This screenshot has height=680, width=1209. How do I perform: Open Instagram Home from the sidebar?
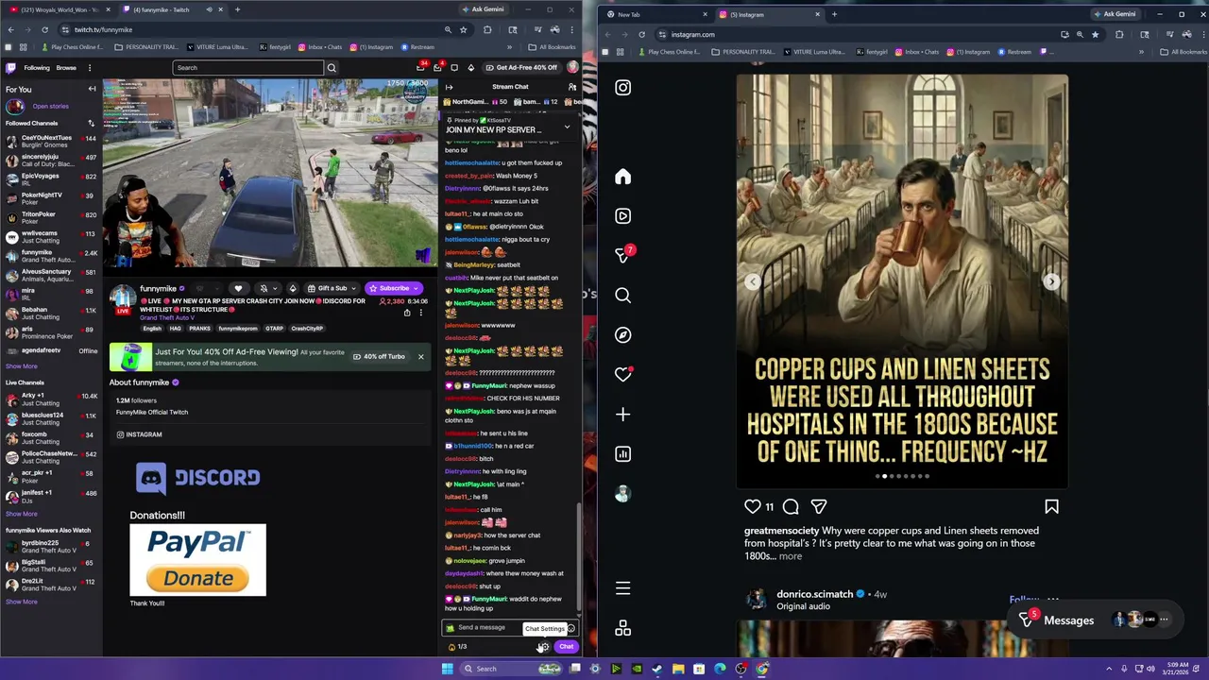(x=622, y=177)
